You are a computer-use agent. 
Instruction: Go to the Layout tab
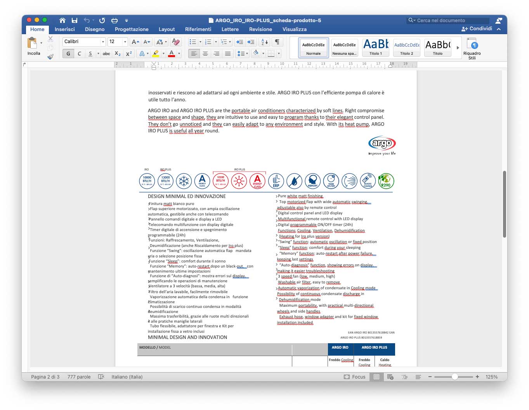pos(167,29)
